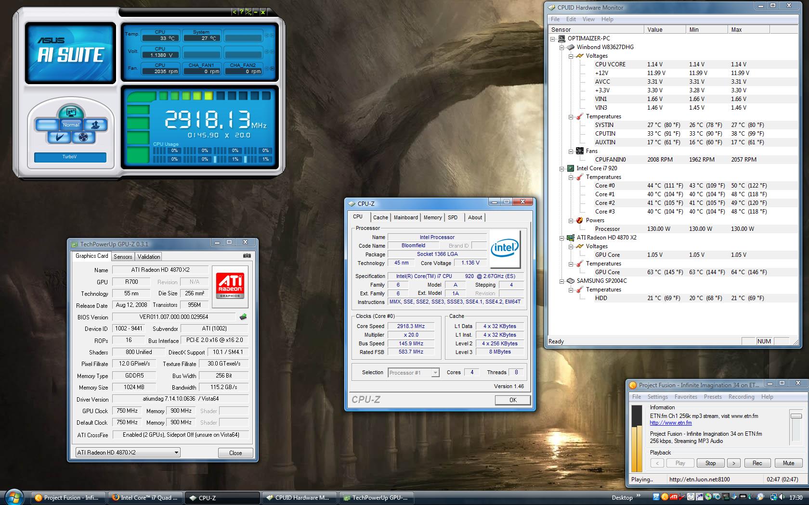Open the About tab in CPU-Z
Screen dimensions: 809x505
point(475,217)
